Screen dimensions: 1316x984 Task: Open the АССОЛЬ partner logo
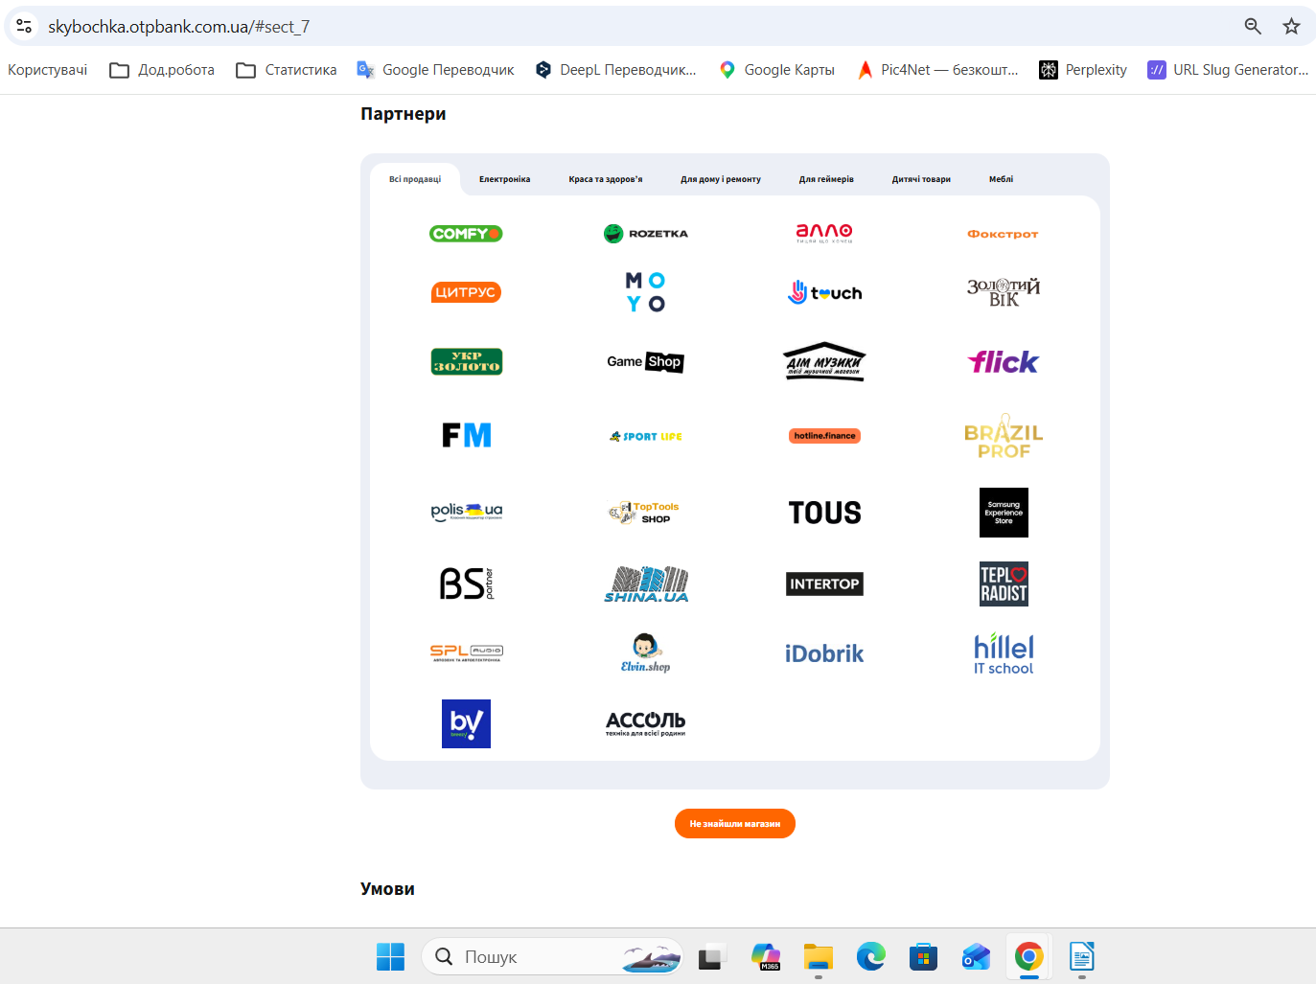[x=646, y=723]
